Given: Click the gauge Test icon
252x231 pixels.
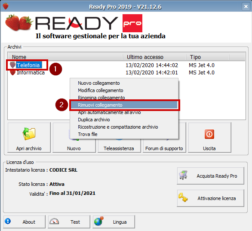Looking at the screenshot, I should (x=54, y=222).
